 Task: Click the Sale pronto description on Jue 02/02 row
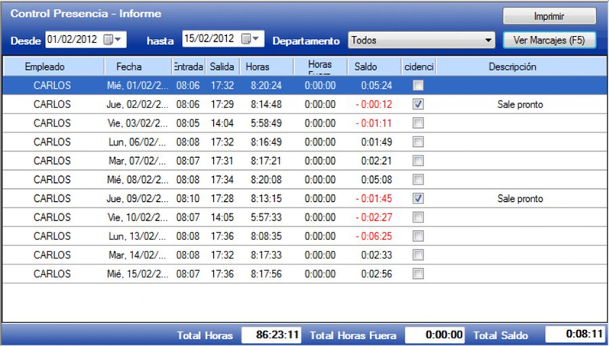520,104
